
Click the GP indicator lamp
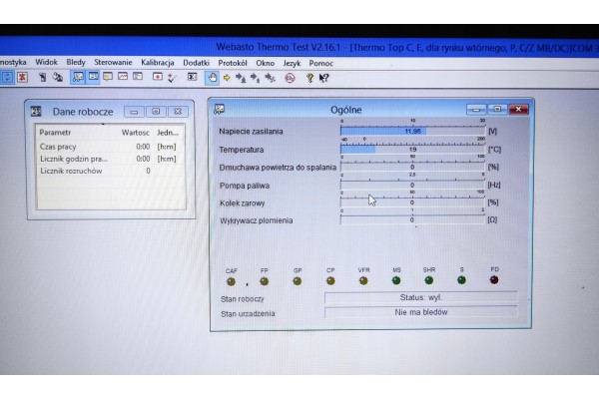298,281
